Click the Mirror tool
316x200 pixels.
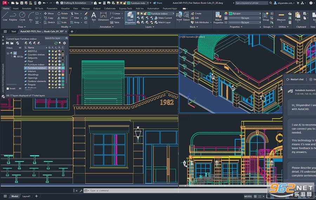(x=63, y=18)
